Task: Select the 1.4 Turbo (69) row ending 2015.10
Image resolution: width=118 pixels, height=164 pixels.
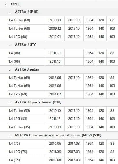Action: tap(63, 78)
